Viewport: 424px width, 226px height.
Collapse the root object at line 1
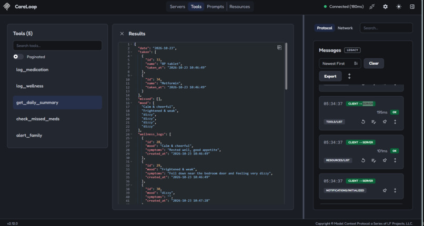tap(132, 44)
